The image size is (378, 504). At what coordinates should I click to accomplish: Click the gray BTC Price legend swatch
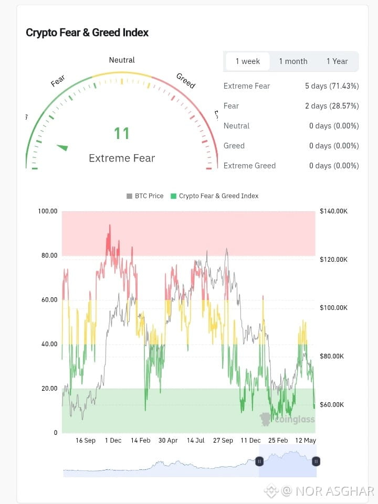[x=129, y=196]
